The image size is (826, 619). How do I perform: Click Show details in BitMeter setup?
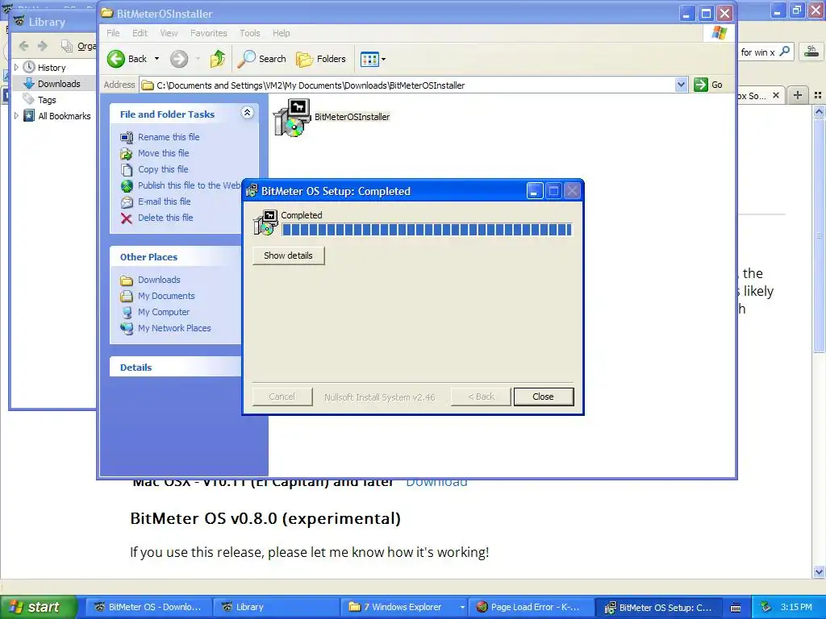(288, 255)
